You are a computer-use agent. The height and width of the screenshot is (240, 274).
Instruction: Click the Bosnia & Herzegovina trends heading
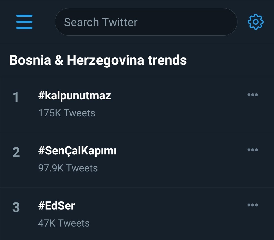click(x=98, y=60)
